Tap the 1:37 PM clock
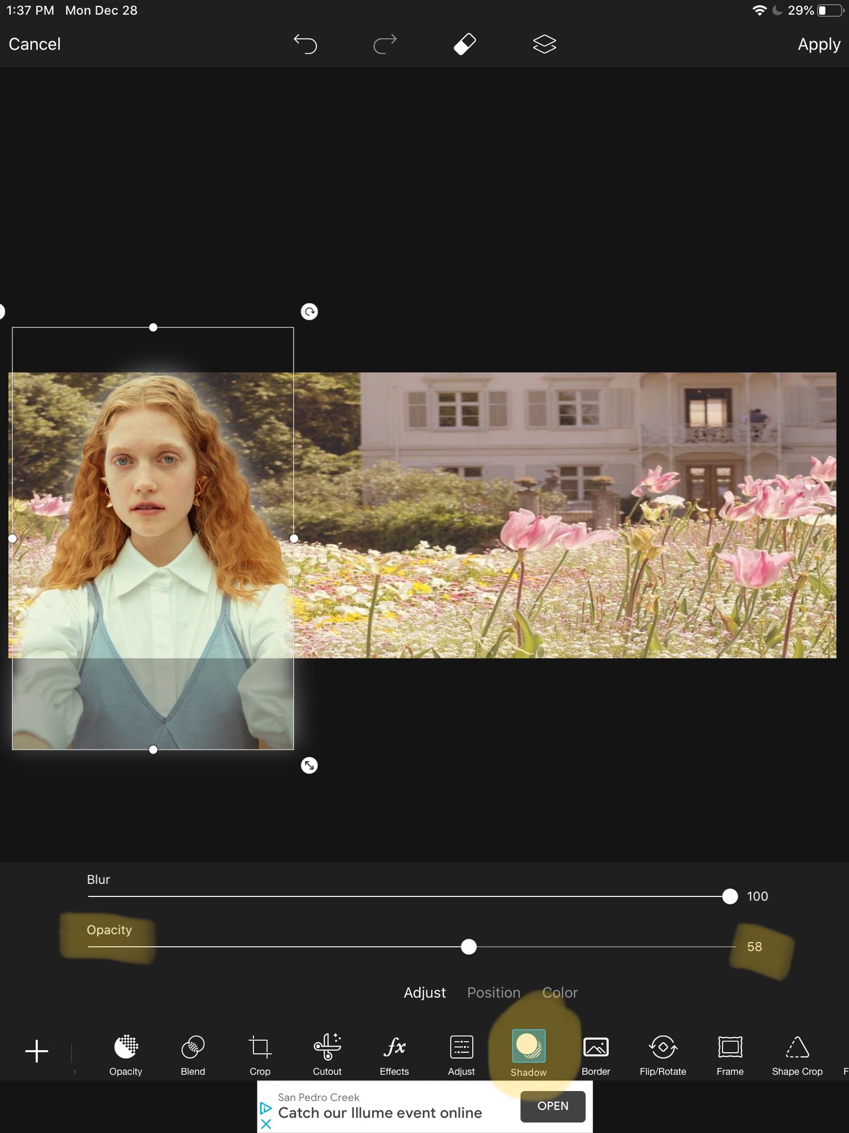Image resolution: width=849 pixels, height=1133 pixels. 30,11
